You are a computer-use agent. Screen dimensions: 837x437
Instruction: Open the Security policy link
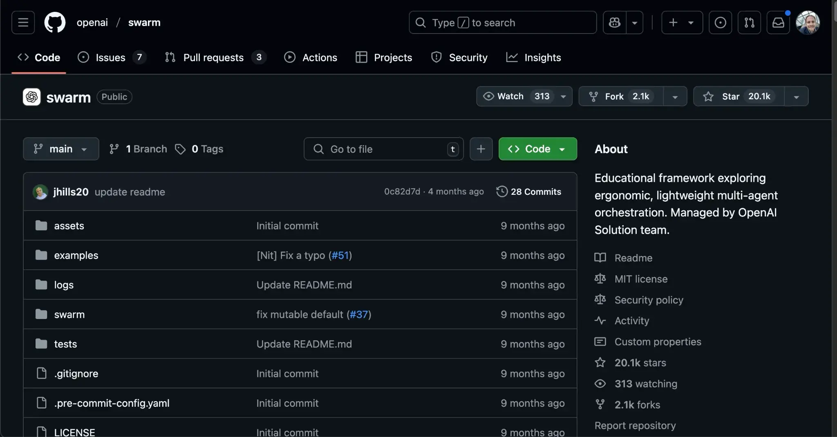639,300
